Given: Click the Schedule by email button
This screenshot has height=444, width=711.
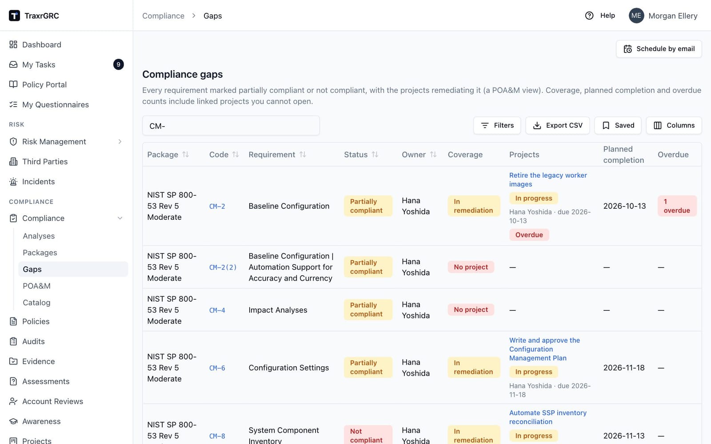Looking at the screenshot, I should point(659,49).
